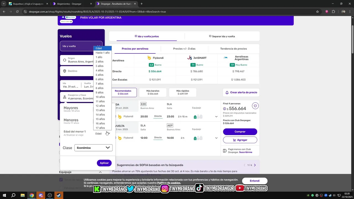Close the Buquebus browser tab
The height and width of the screenshot is (199, 354).
(47, 4)
